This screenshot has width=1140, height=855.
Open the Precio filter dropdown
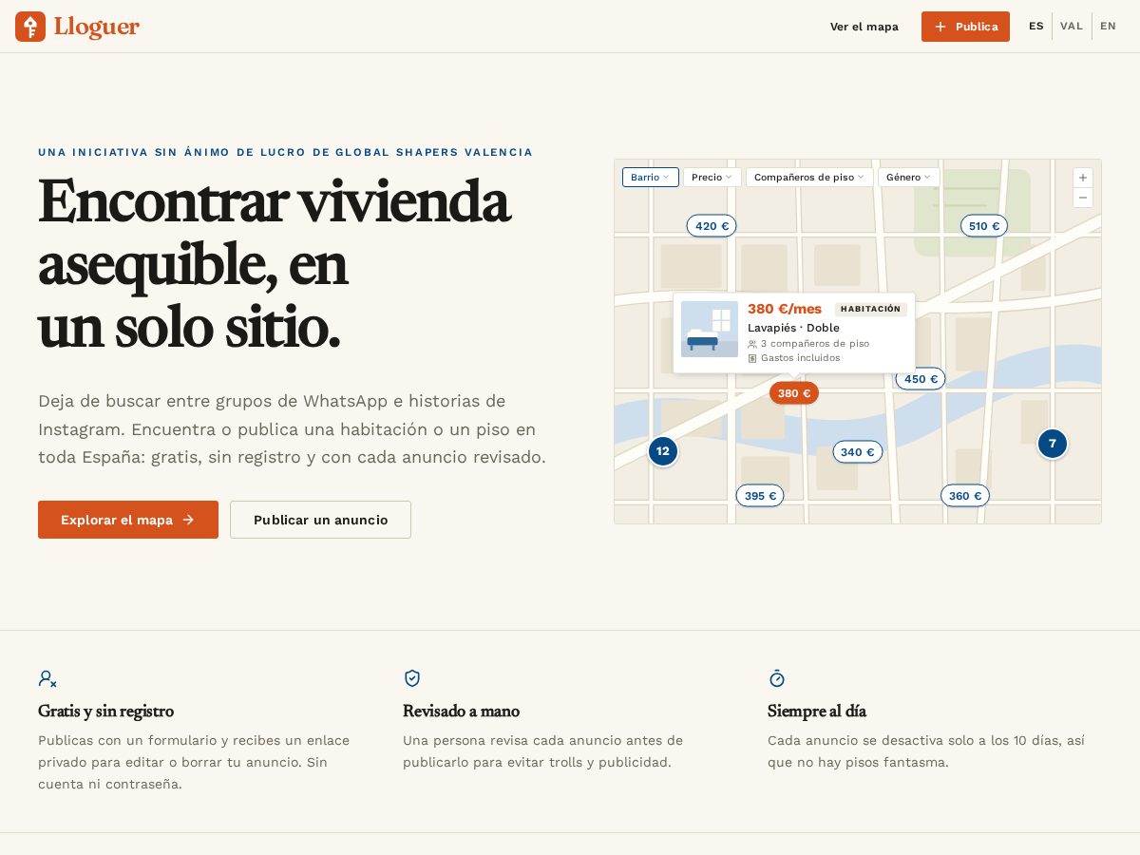pyautogui.click(x=712, y=178)
